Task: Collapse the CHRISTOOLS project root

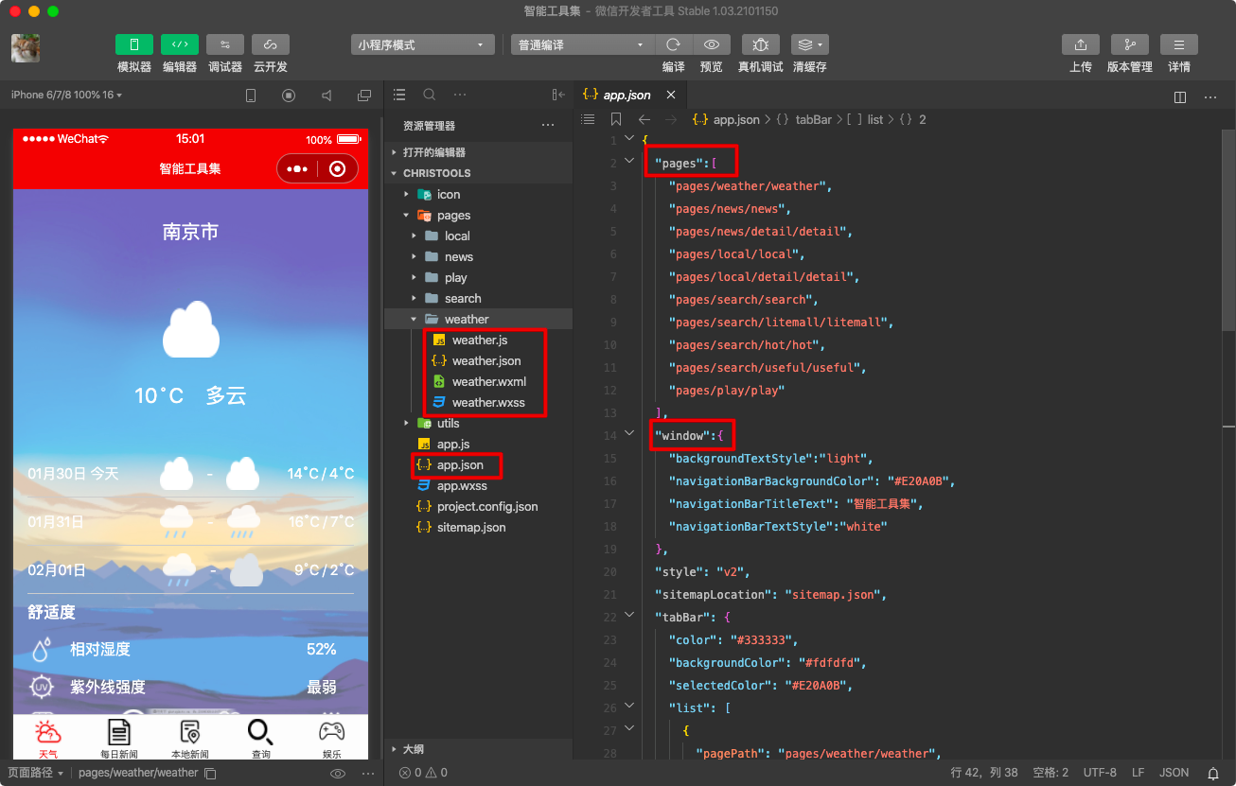Action: click(x=478, y=173)
